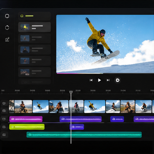
Task: Click the top chat bubble sidebar icon
Action: coord(7,16)
